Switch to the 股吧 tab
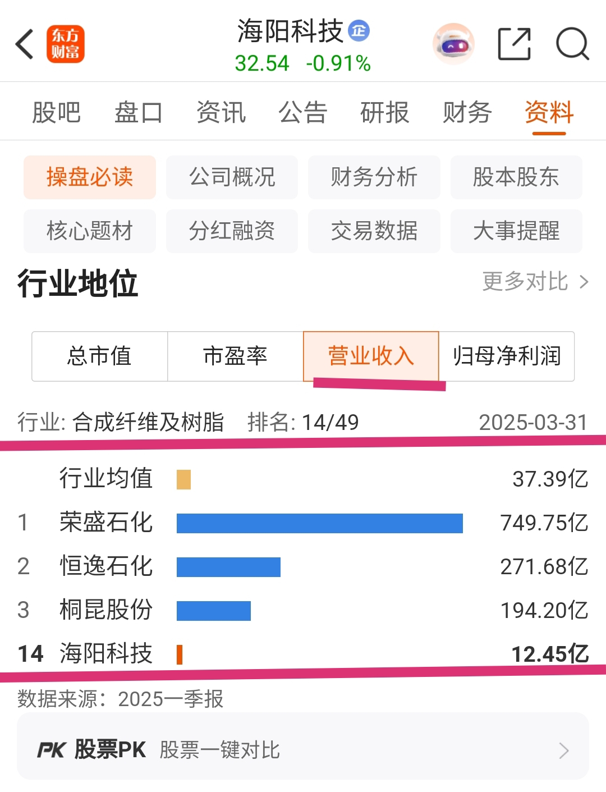The width and height of the screenshot is (606, 792). pos(57,112)
